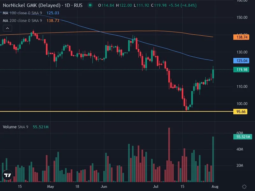Click the open price O114.84 in the header
This screenshot has width=255, height=191.
[x=106, y=5]
